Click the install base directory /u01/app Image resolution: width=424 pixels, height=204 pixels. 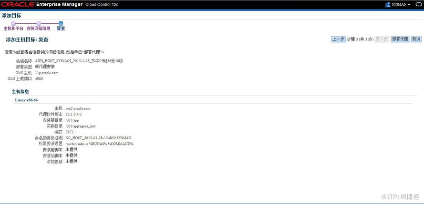click(72, 120)
